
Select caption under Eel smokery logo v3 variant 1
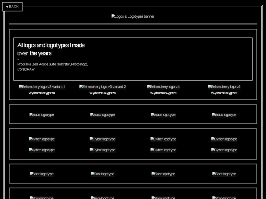pos(41,93)
